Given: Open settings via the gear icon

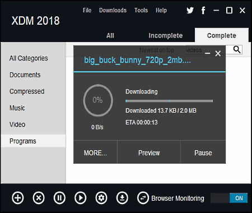Looking at the screenshot, I should click(x=101, y=198).
